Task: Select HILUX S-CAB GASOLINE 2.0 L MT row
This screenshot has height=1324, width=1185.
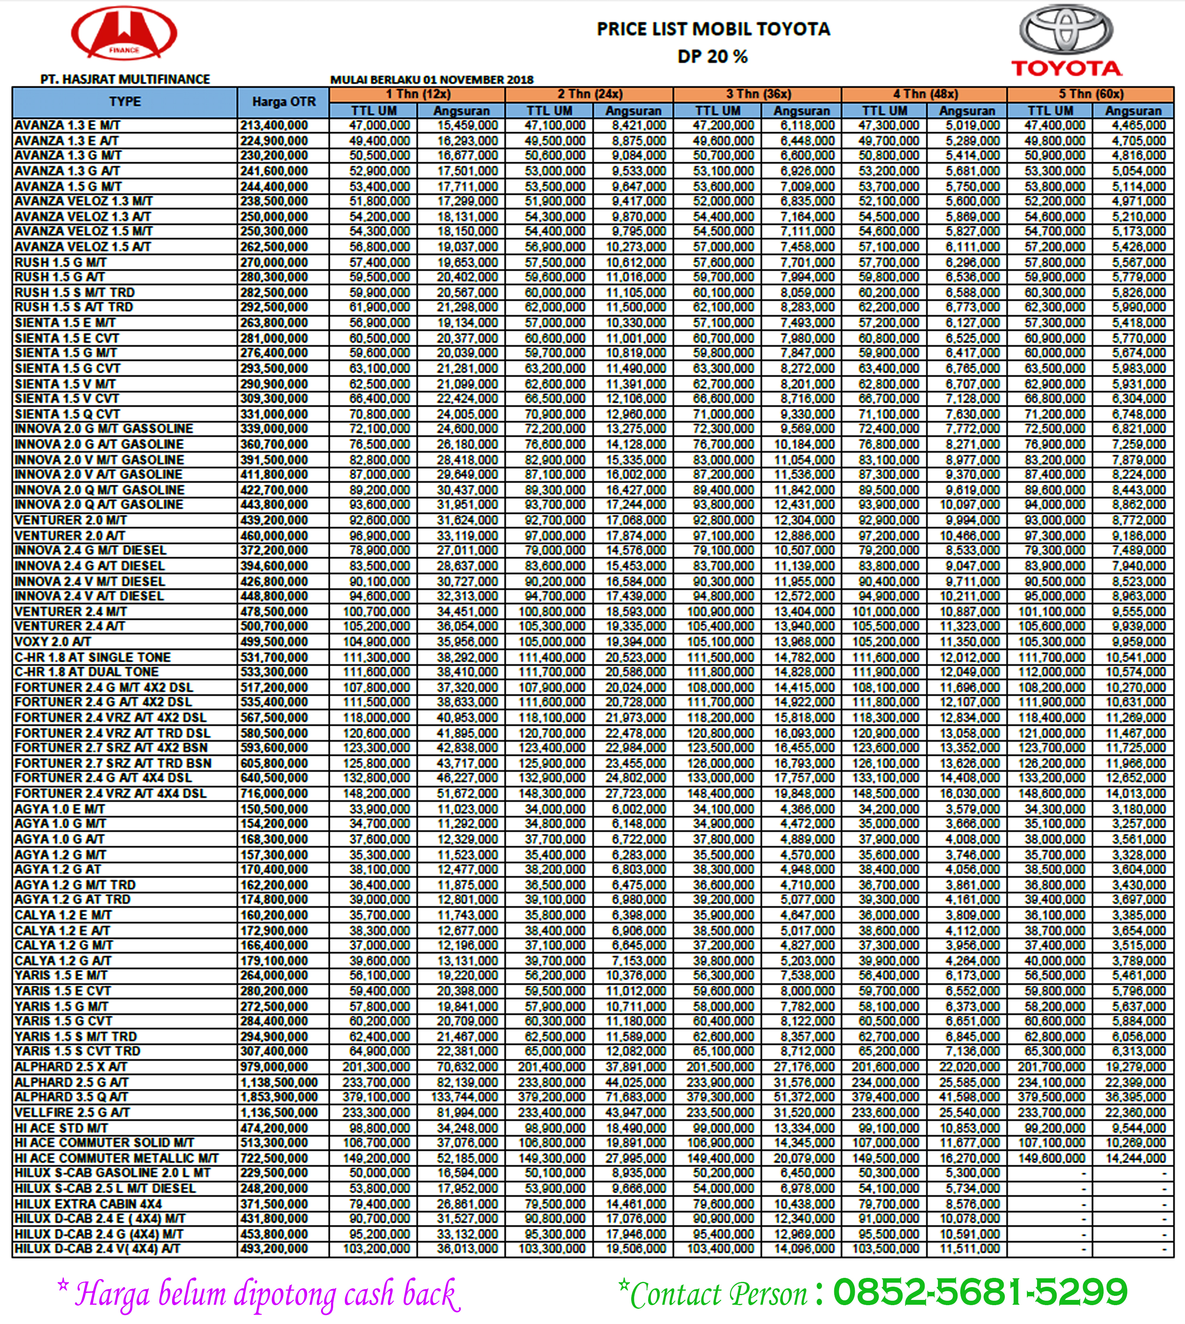Action: 592,1173
